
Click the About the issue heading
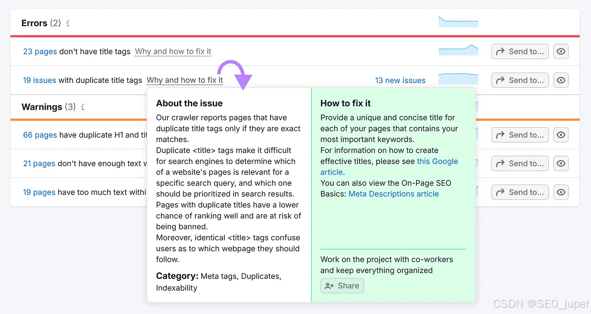[189, 103]
